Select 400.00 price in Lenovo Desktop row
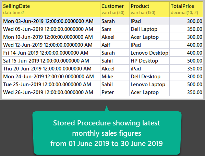 click(x=186, y=53)
